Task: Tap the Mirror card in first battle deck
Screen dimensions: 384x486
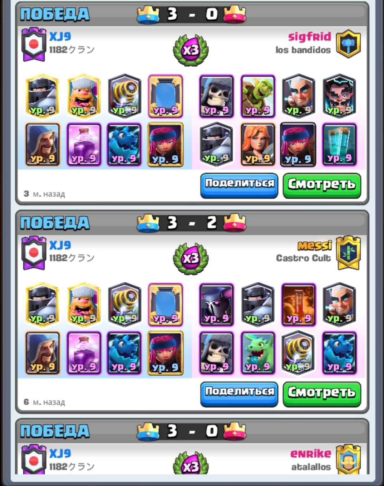Action: pos(166,97)
